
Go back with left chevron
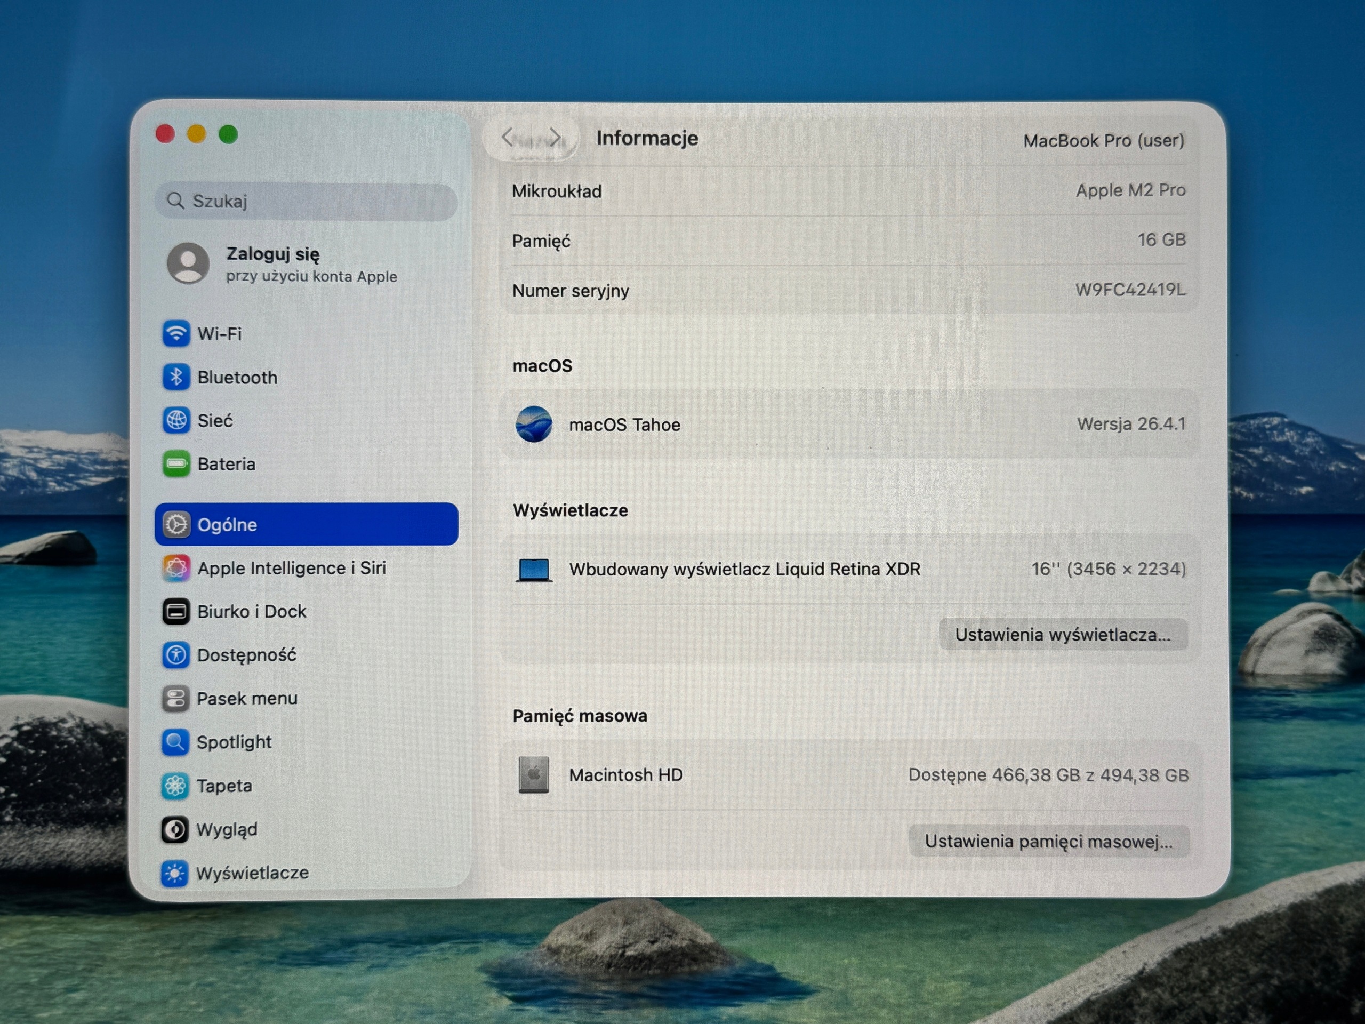tap(508, 137)
